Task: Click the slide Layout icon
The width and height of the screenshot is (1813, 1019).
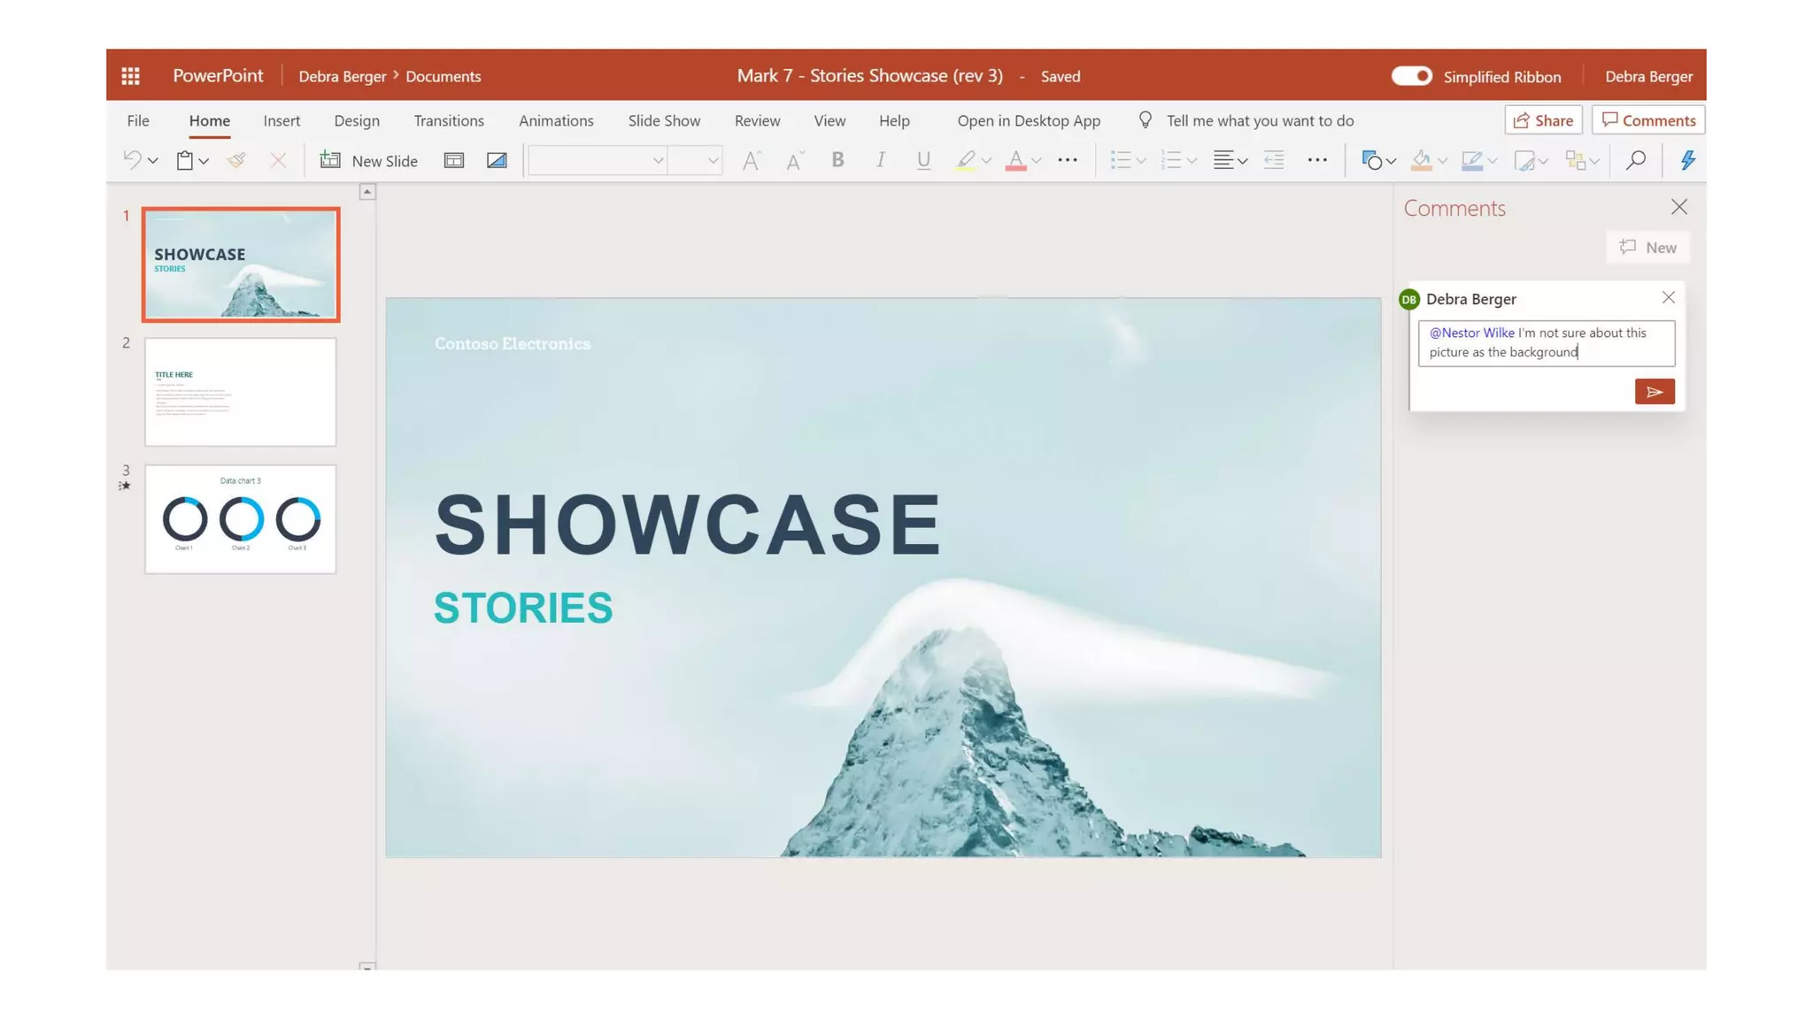Action: (453, 160)
